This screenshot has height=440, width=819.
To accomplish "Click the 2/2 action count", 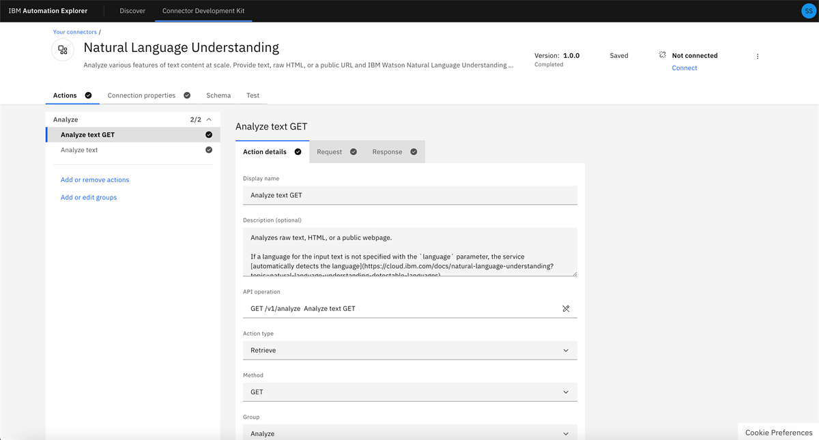I will click(x=195, y=120).
